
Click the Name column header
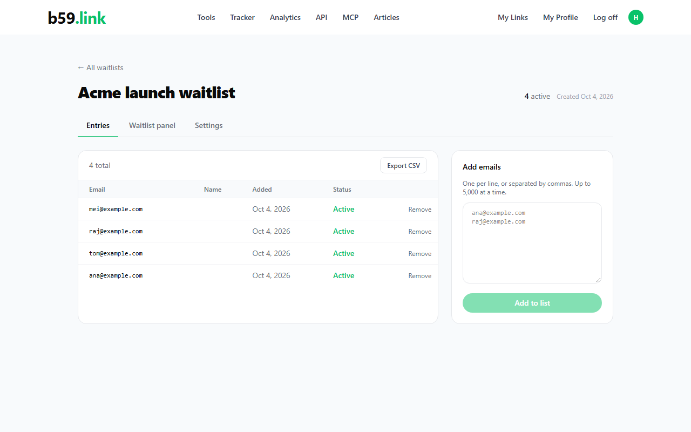click(213, 190)
